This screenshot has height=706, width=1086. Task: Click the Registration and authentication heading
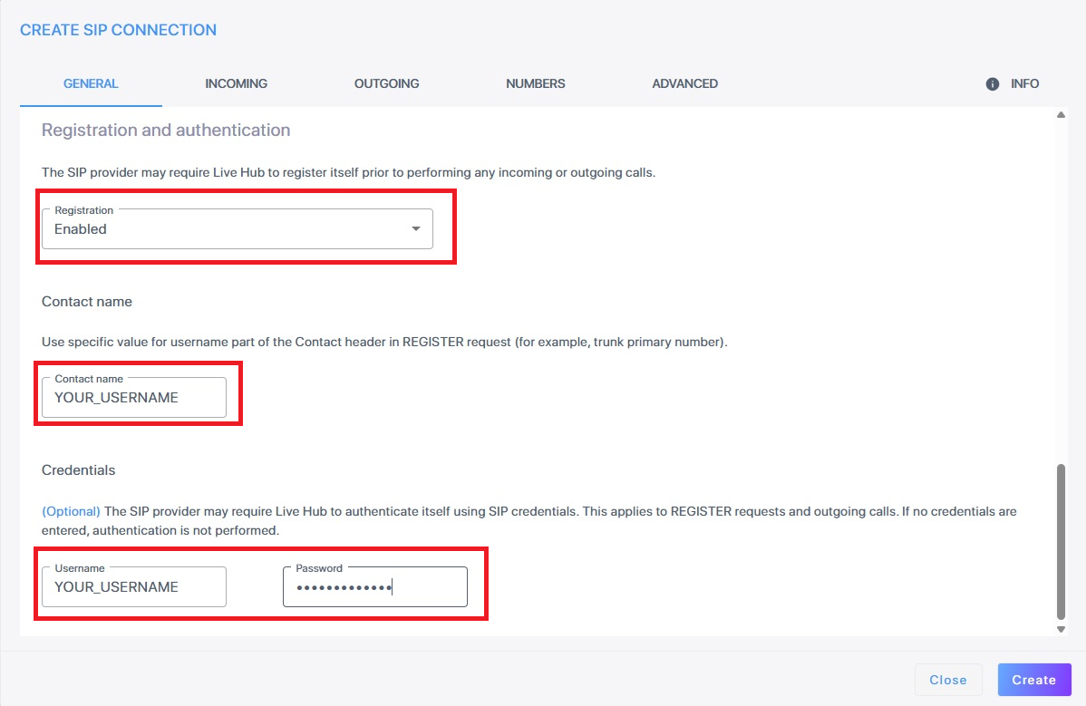click(x=166, y=131)
